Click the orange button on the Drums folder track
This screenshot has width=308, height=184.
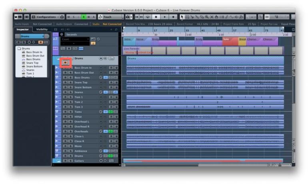pos(66,63)
